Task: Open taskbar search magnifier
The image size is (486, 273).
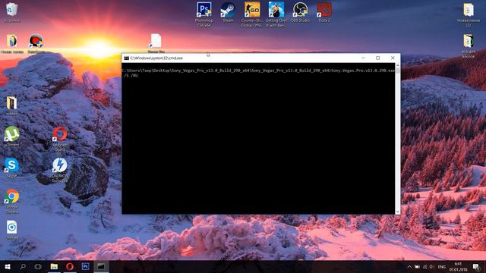Action: 23,266
